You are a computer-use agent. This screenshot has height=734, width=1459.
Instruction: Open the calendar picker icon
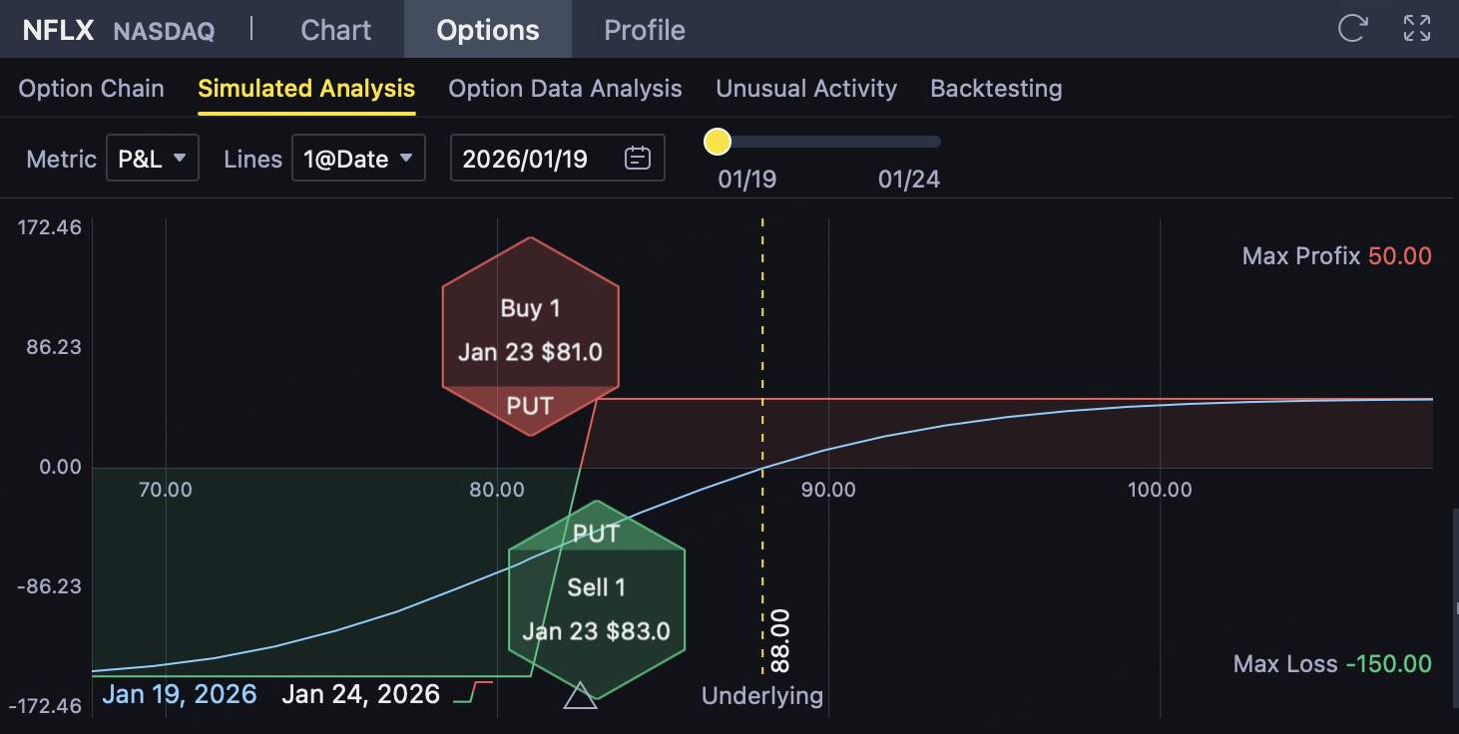tap(638, 159)
